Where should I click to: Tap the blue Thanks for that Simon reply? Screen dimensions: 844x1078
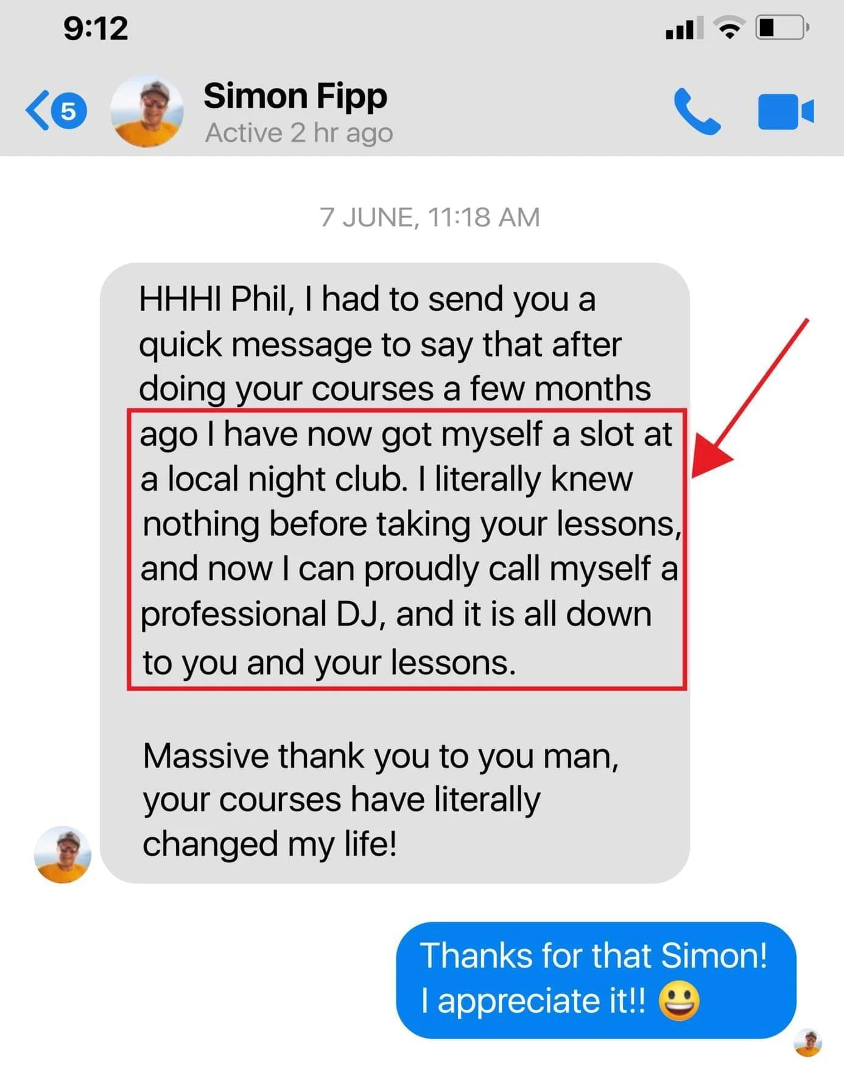coord(596,979)
